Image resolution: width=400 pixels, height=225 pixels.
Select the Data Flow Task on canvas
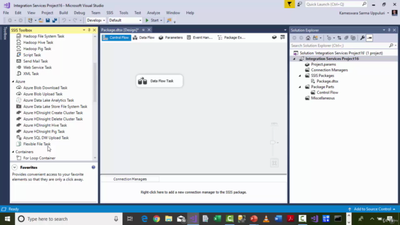159,81
